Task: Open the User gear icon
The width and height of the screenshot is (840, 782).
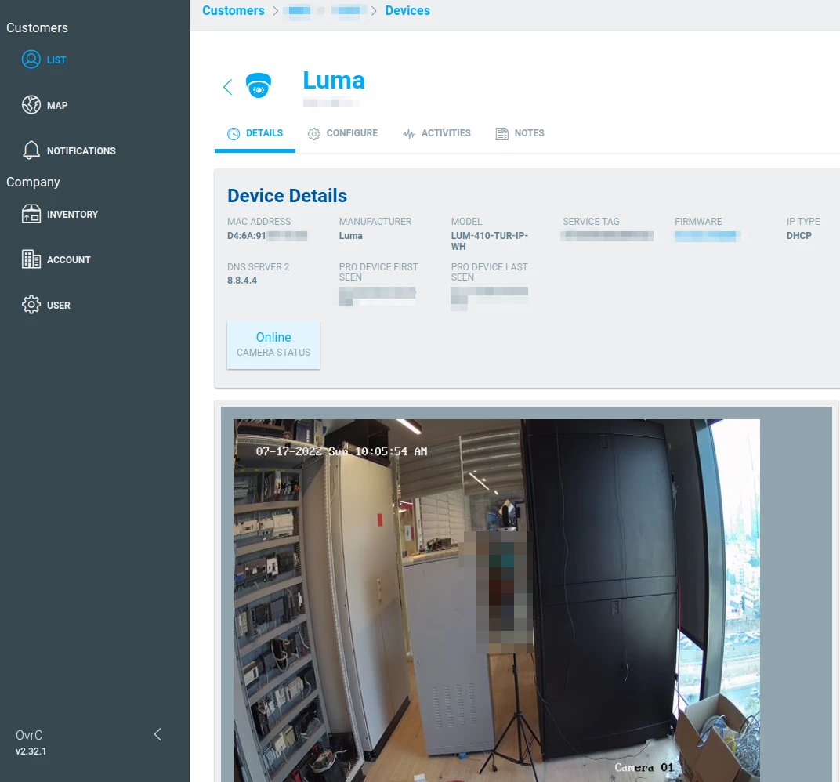Action: point(31,305)
